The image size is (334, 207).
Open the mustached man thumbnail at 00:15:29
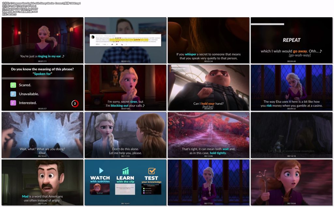click(x=42, y=182)
